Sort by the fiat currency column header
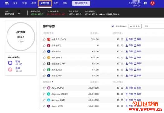 coord(48,33)
